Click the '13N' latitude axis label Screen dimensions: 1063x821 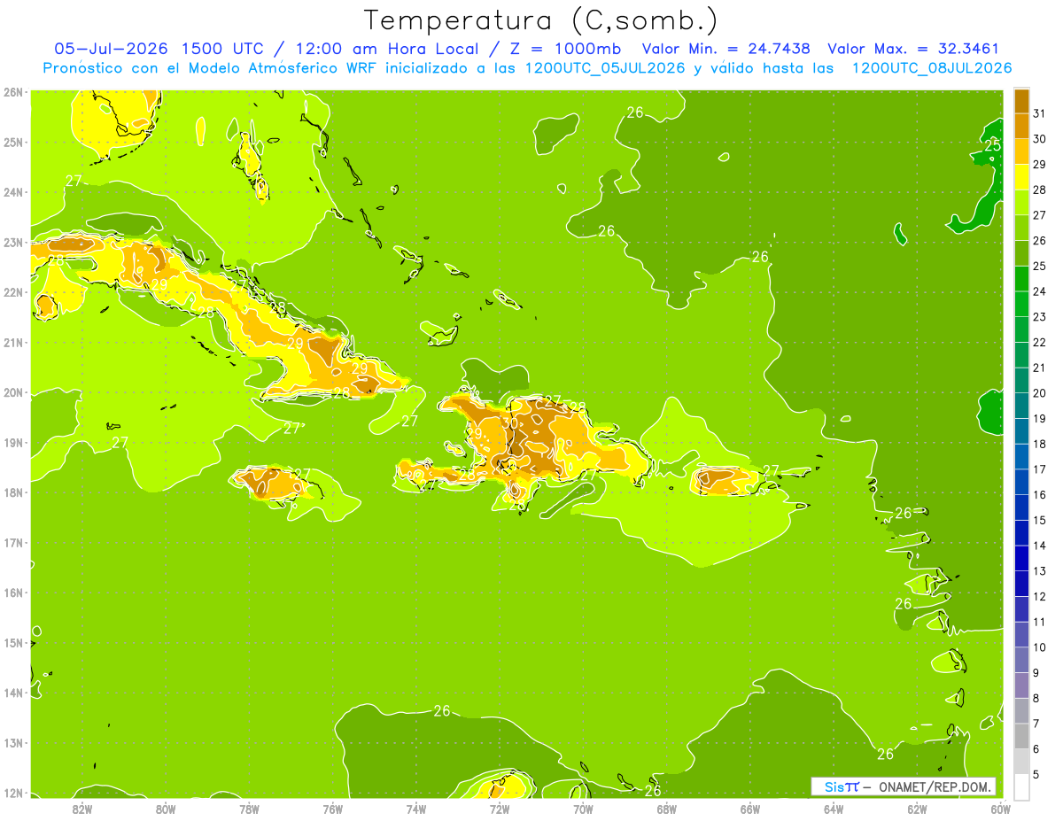coord(13,743)
